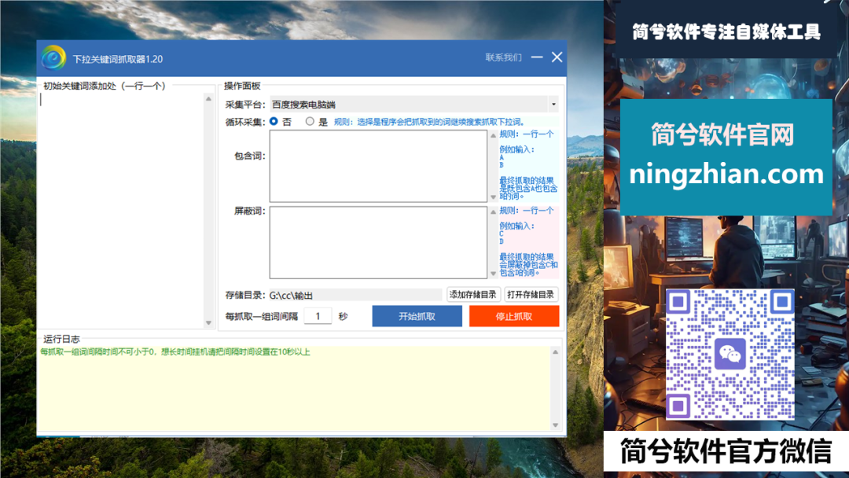Close the 下拉关键词抓取器 window

click(x=557, y=57)
